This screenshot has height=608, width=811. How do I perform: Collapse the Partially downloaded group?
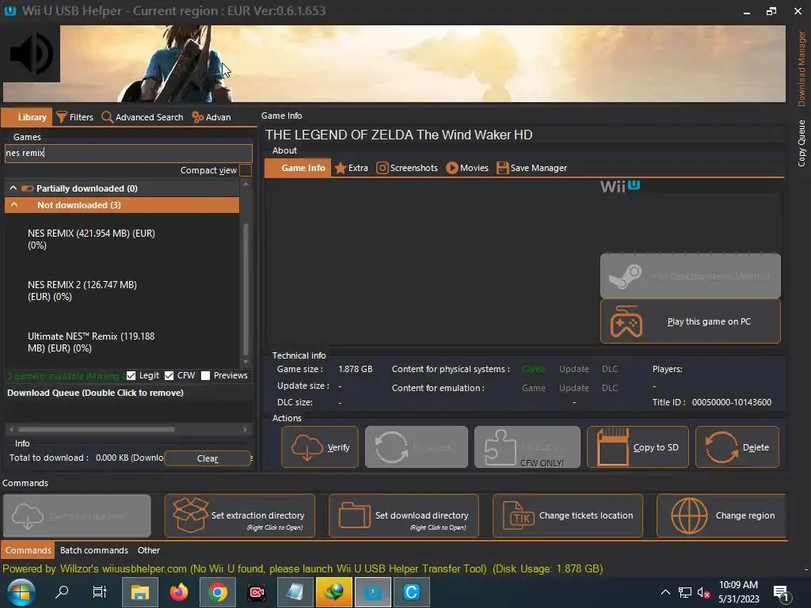13,188
